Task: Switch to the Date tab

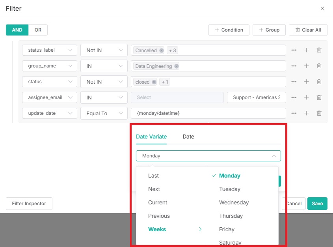Action: coord(188,137)
